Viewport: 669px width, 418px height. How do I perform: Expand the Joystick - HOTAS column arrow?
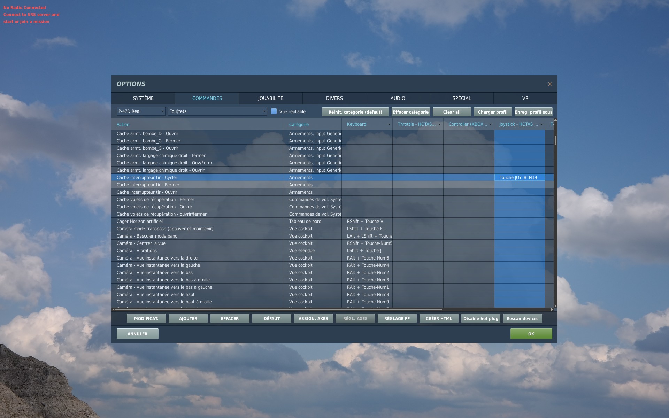[x=541, y=124]
